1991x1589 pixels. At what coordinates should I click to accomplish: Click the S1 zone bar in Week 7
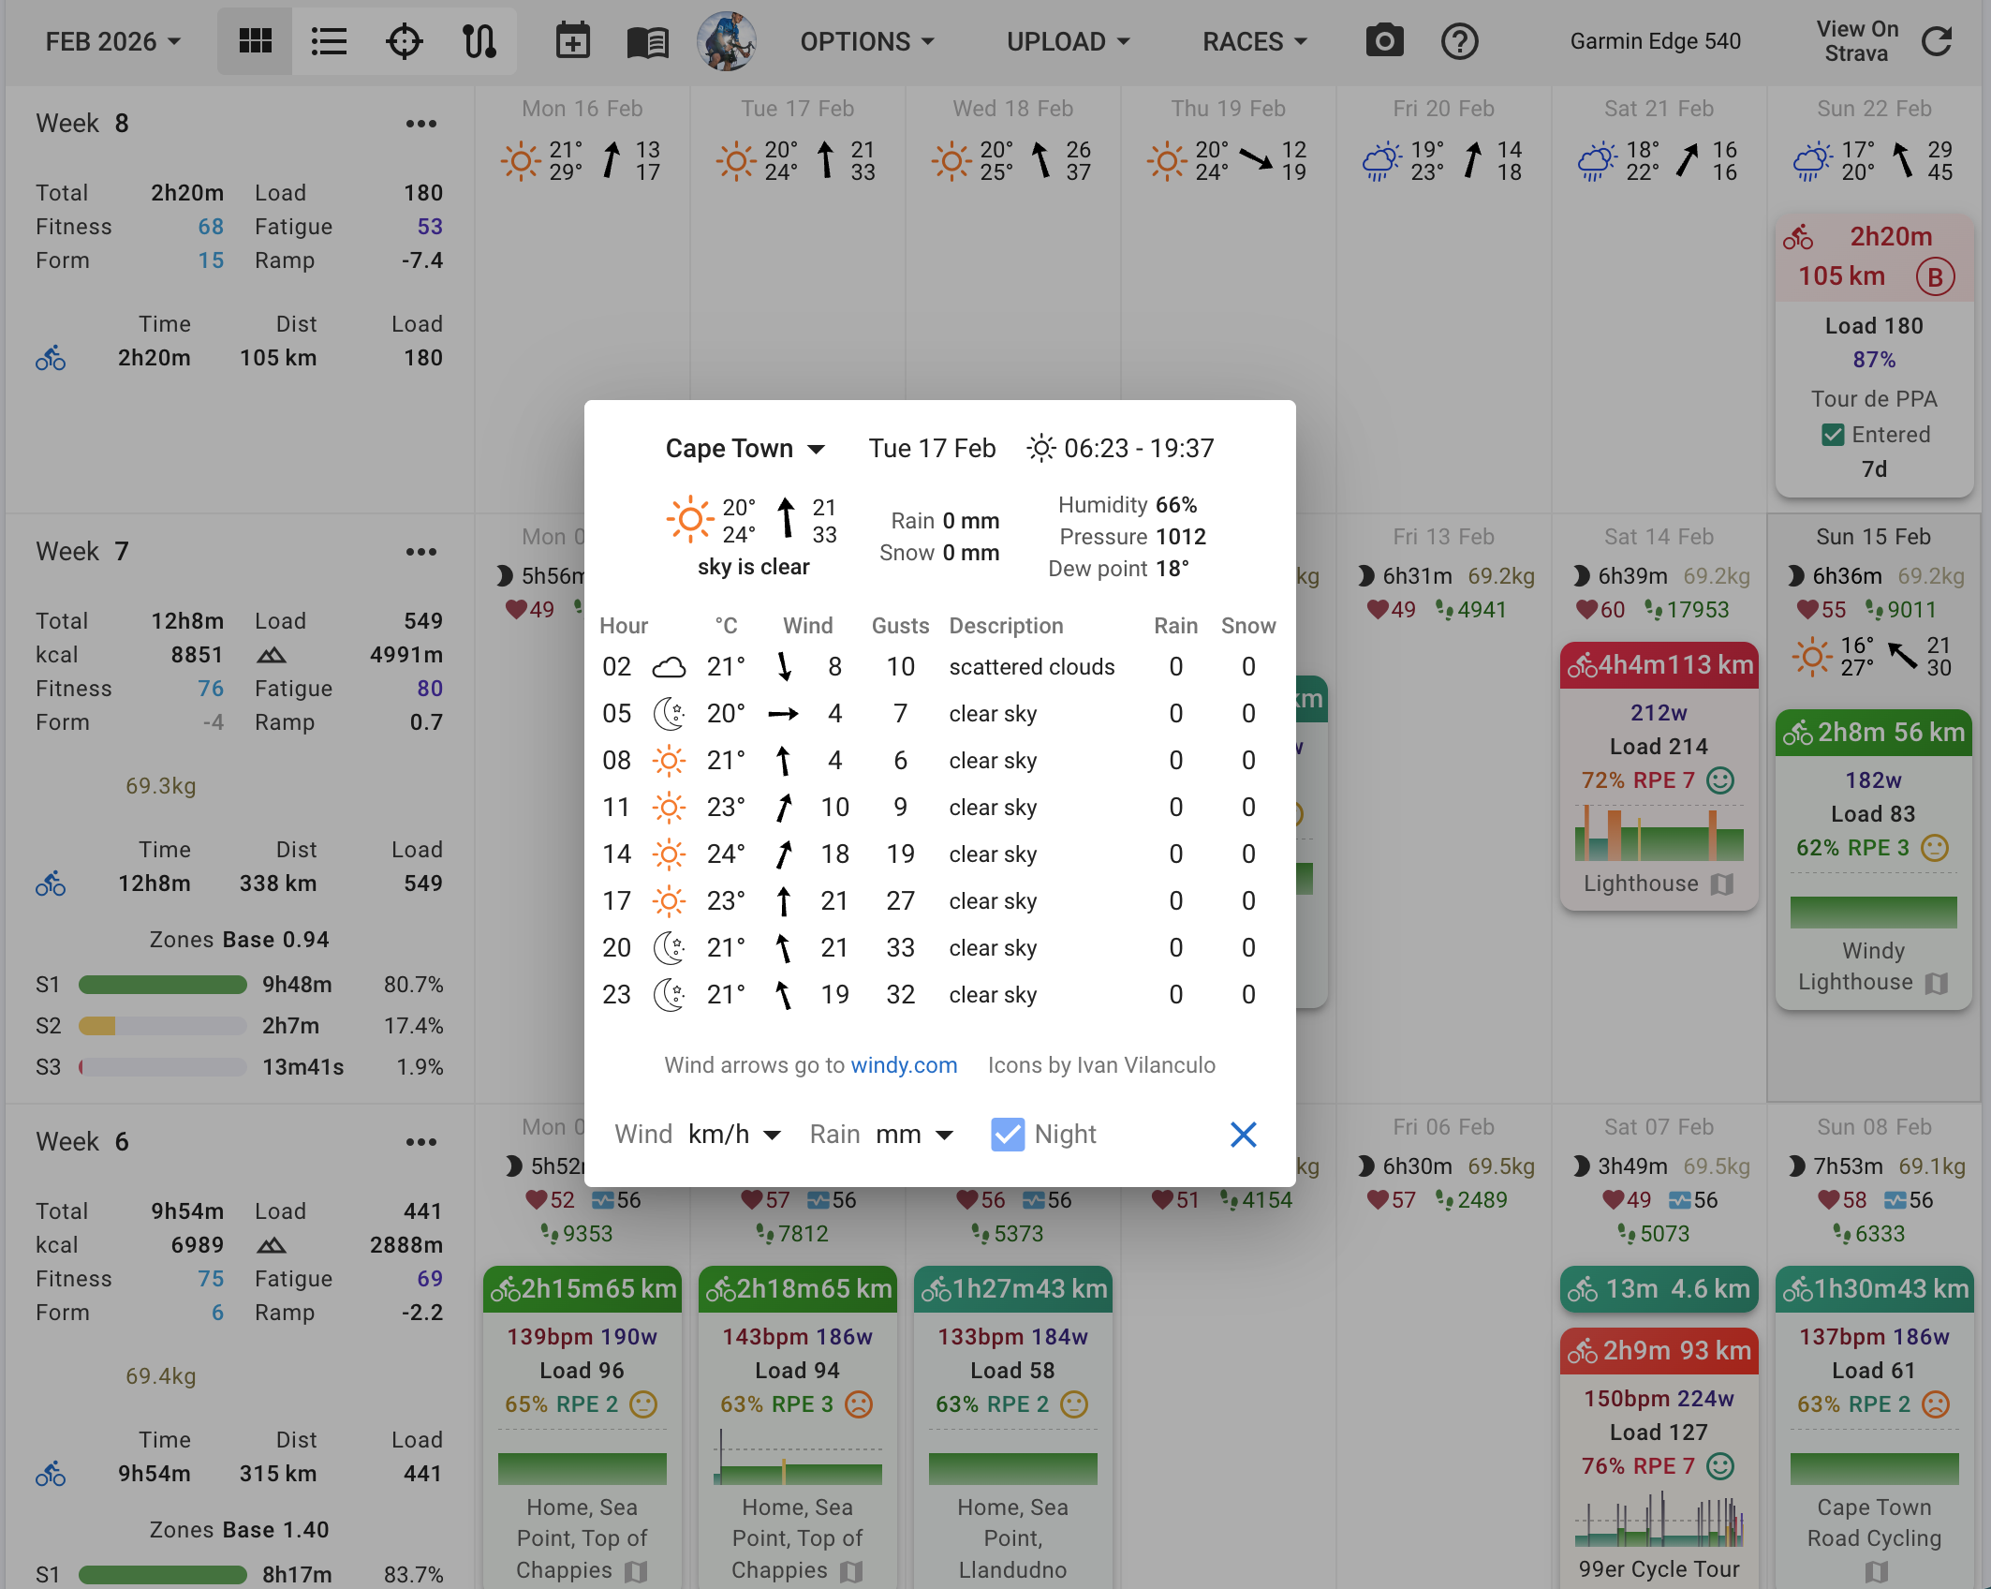[x=163, y=985]
